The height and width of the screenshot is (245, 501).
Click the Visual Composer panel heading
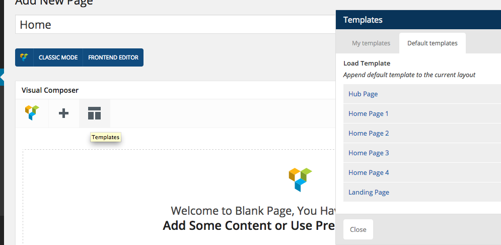pos(50,90)
